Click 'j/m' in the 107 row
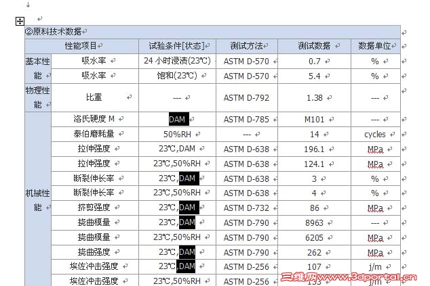The width and height of the screenshot is (430, 286). coord(375,267)
